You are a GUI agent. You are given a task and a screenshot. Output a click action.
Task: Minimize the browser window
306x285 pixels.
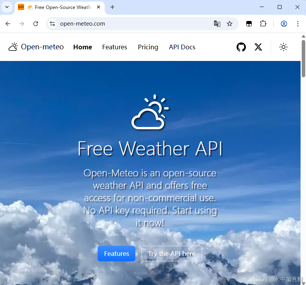coord(262,7)
